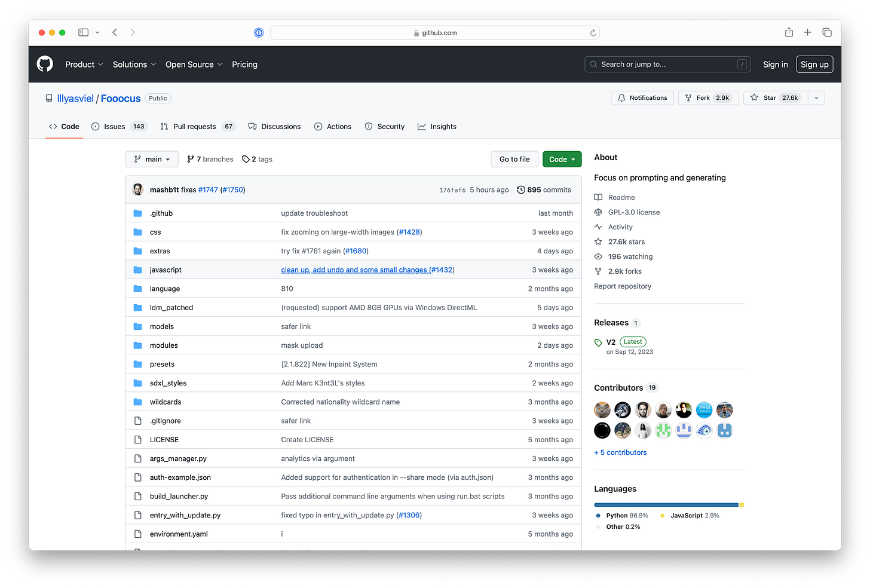Viewport: 870px width, 588px height.
Task: Expand Safari sidebar options chevron
Action: click(97, 32)
